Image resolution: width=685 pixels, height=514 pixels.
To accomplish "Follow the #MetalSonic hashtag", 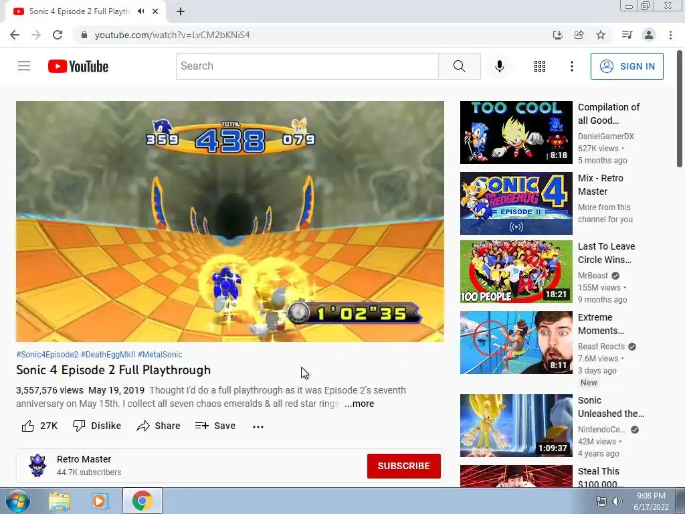I will point(160,355).
